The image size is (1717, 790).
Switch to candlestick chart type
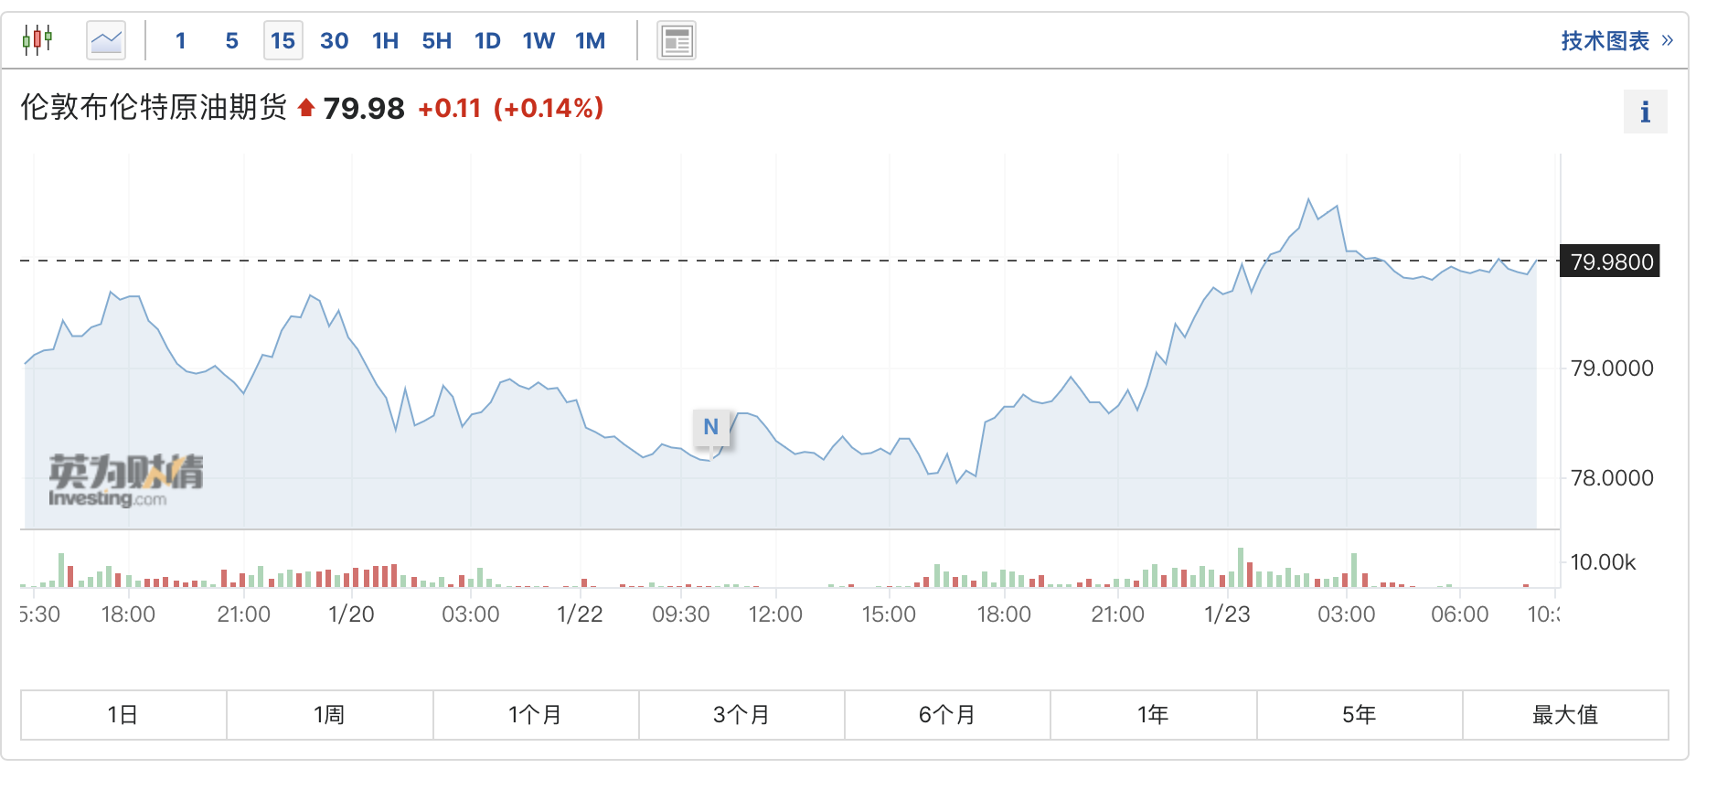pos(37,40)
